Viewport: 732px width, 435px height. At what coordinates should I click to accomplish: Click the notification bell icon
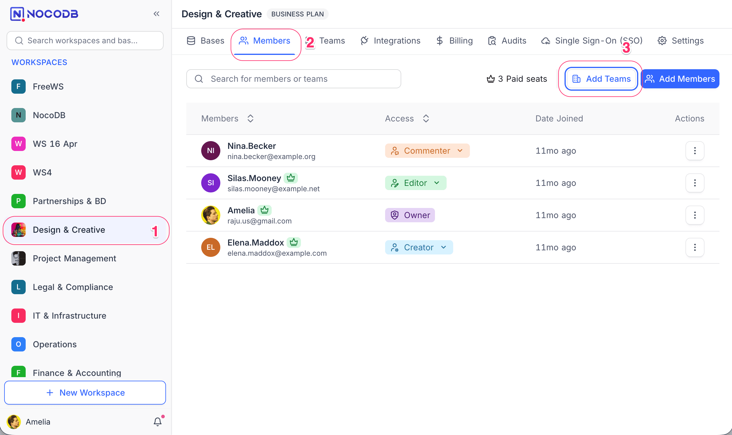(x=158, y=421)
